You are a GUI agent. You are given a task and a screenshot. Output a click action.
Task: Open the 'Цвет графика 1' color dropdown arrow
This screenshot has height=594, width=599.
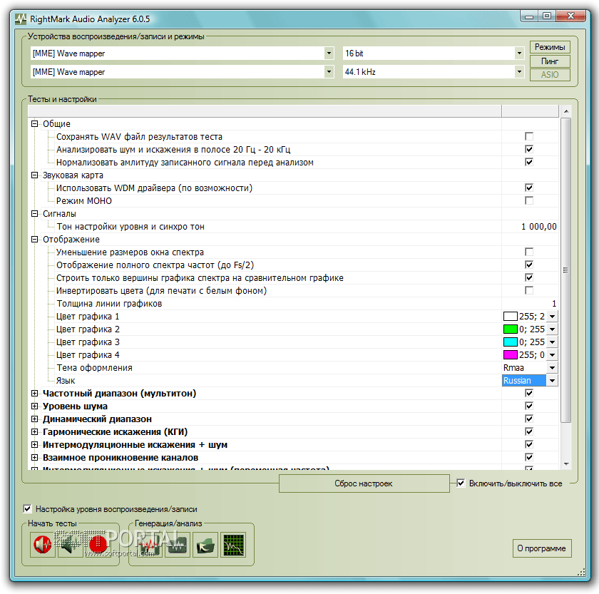pos(552,317)
